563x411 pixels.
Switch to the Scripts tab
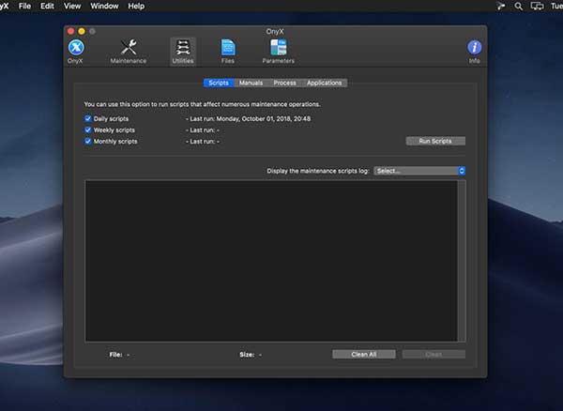click(x=219, y=83)
